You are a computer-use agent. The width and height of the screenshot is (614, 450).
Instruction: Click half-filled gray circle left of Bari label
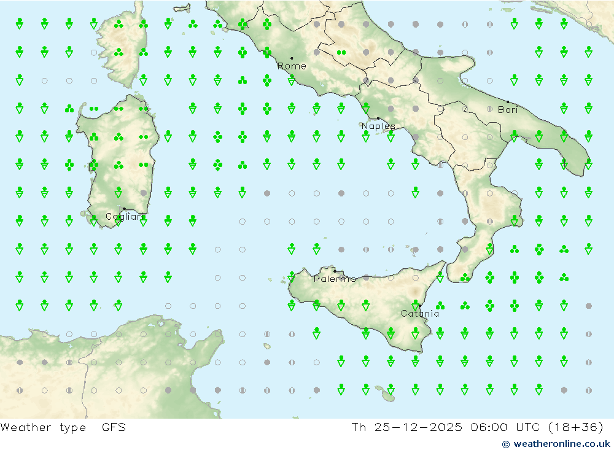pos(489,109)
